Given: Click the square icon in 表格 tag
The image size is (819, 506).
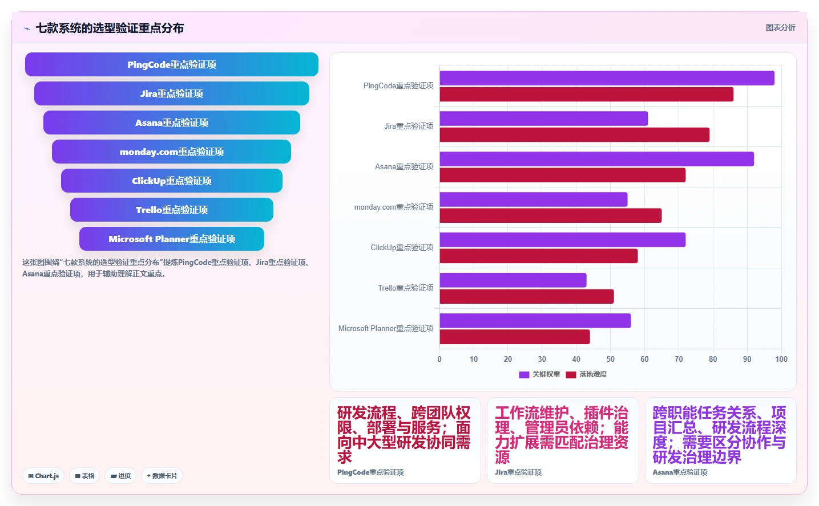Looking at the screenshot, I should pyautogui.click(x=78, y=476).
